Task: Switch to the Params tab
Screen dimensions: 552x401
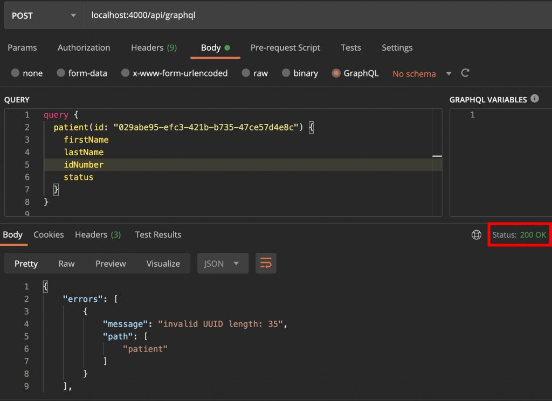Action: [22, 48]
